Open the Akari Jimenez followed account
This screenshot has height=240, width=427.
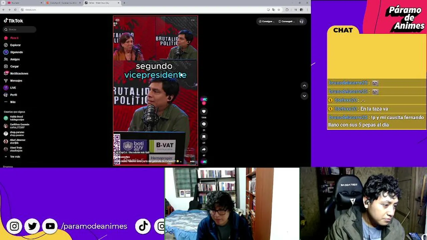(x=15, y=141)
